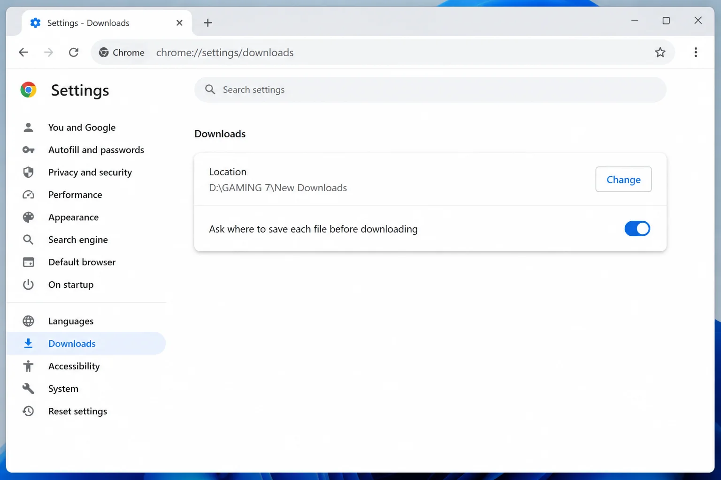Click the Search settings field
This screenshot has height=480, width=721.
(x=430, y=90)
